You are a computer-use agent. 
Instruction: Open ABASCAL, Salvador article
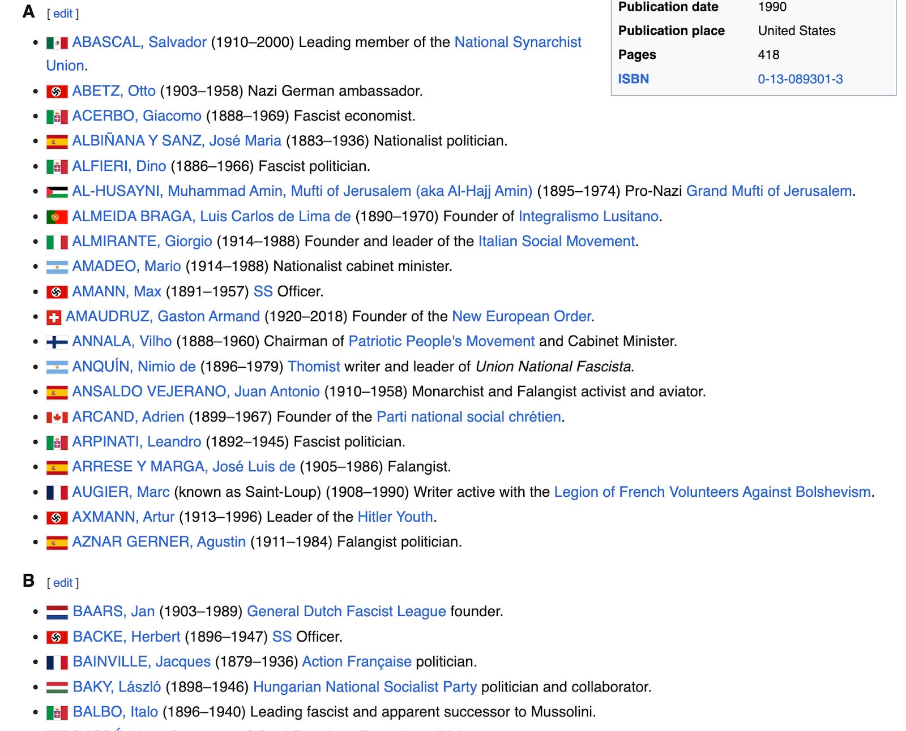139,42
